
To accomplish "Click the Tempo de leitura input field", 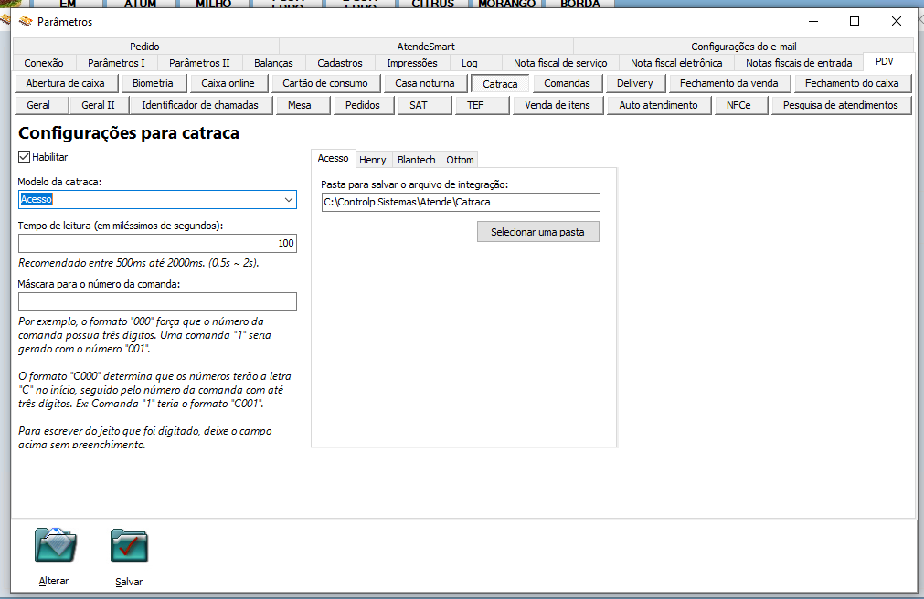I will 157,243.
